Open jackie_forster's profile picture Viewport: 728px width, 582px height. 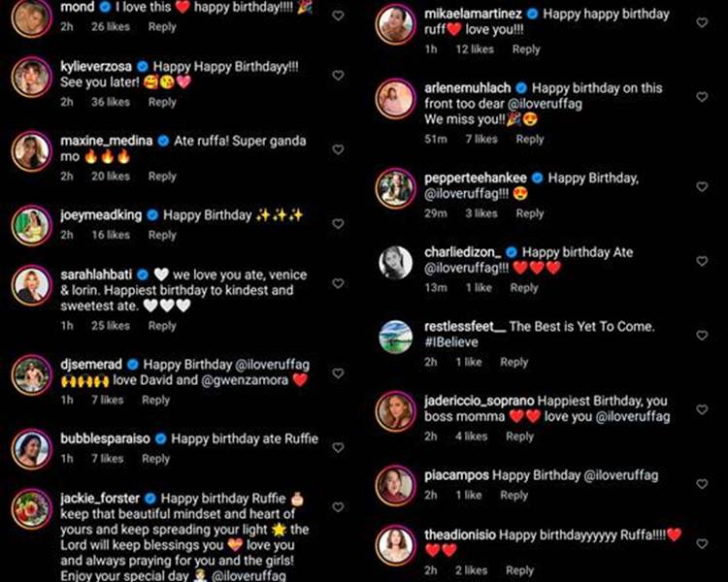[x=32, y=509]
